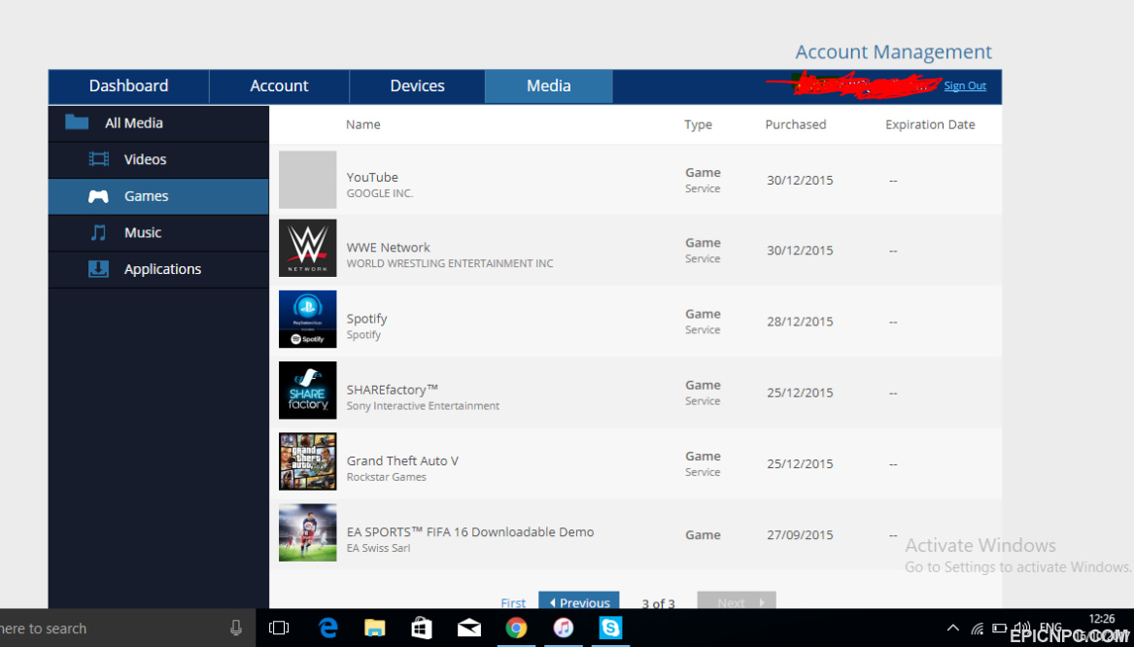Click the Name column header
1134x647 pixels.
tap(363, 124)
